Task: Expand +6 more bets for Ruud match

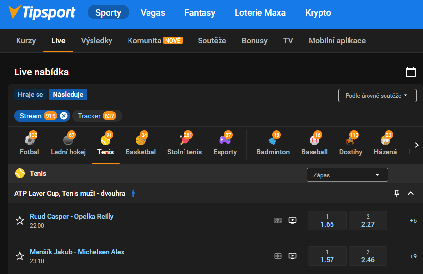Action: (x=413, y=220)
